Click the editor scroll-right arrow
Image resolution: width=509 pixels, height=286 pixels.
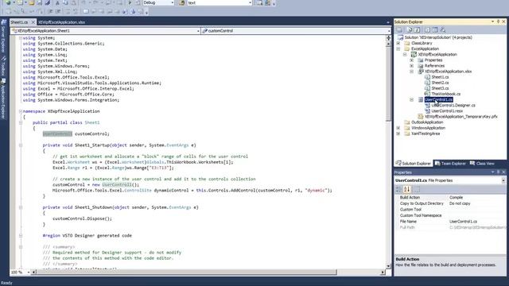383,272
